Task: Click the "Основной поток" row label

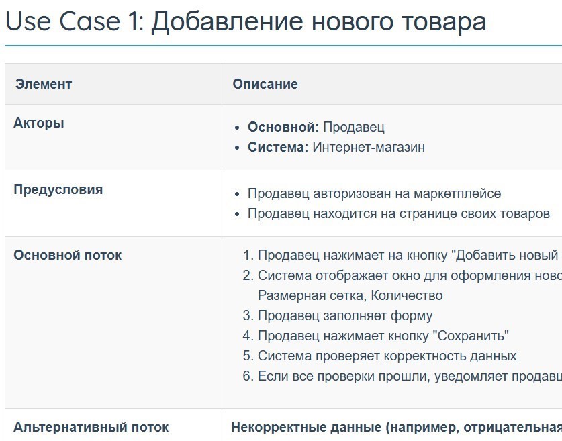Action: click(68, 255)
